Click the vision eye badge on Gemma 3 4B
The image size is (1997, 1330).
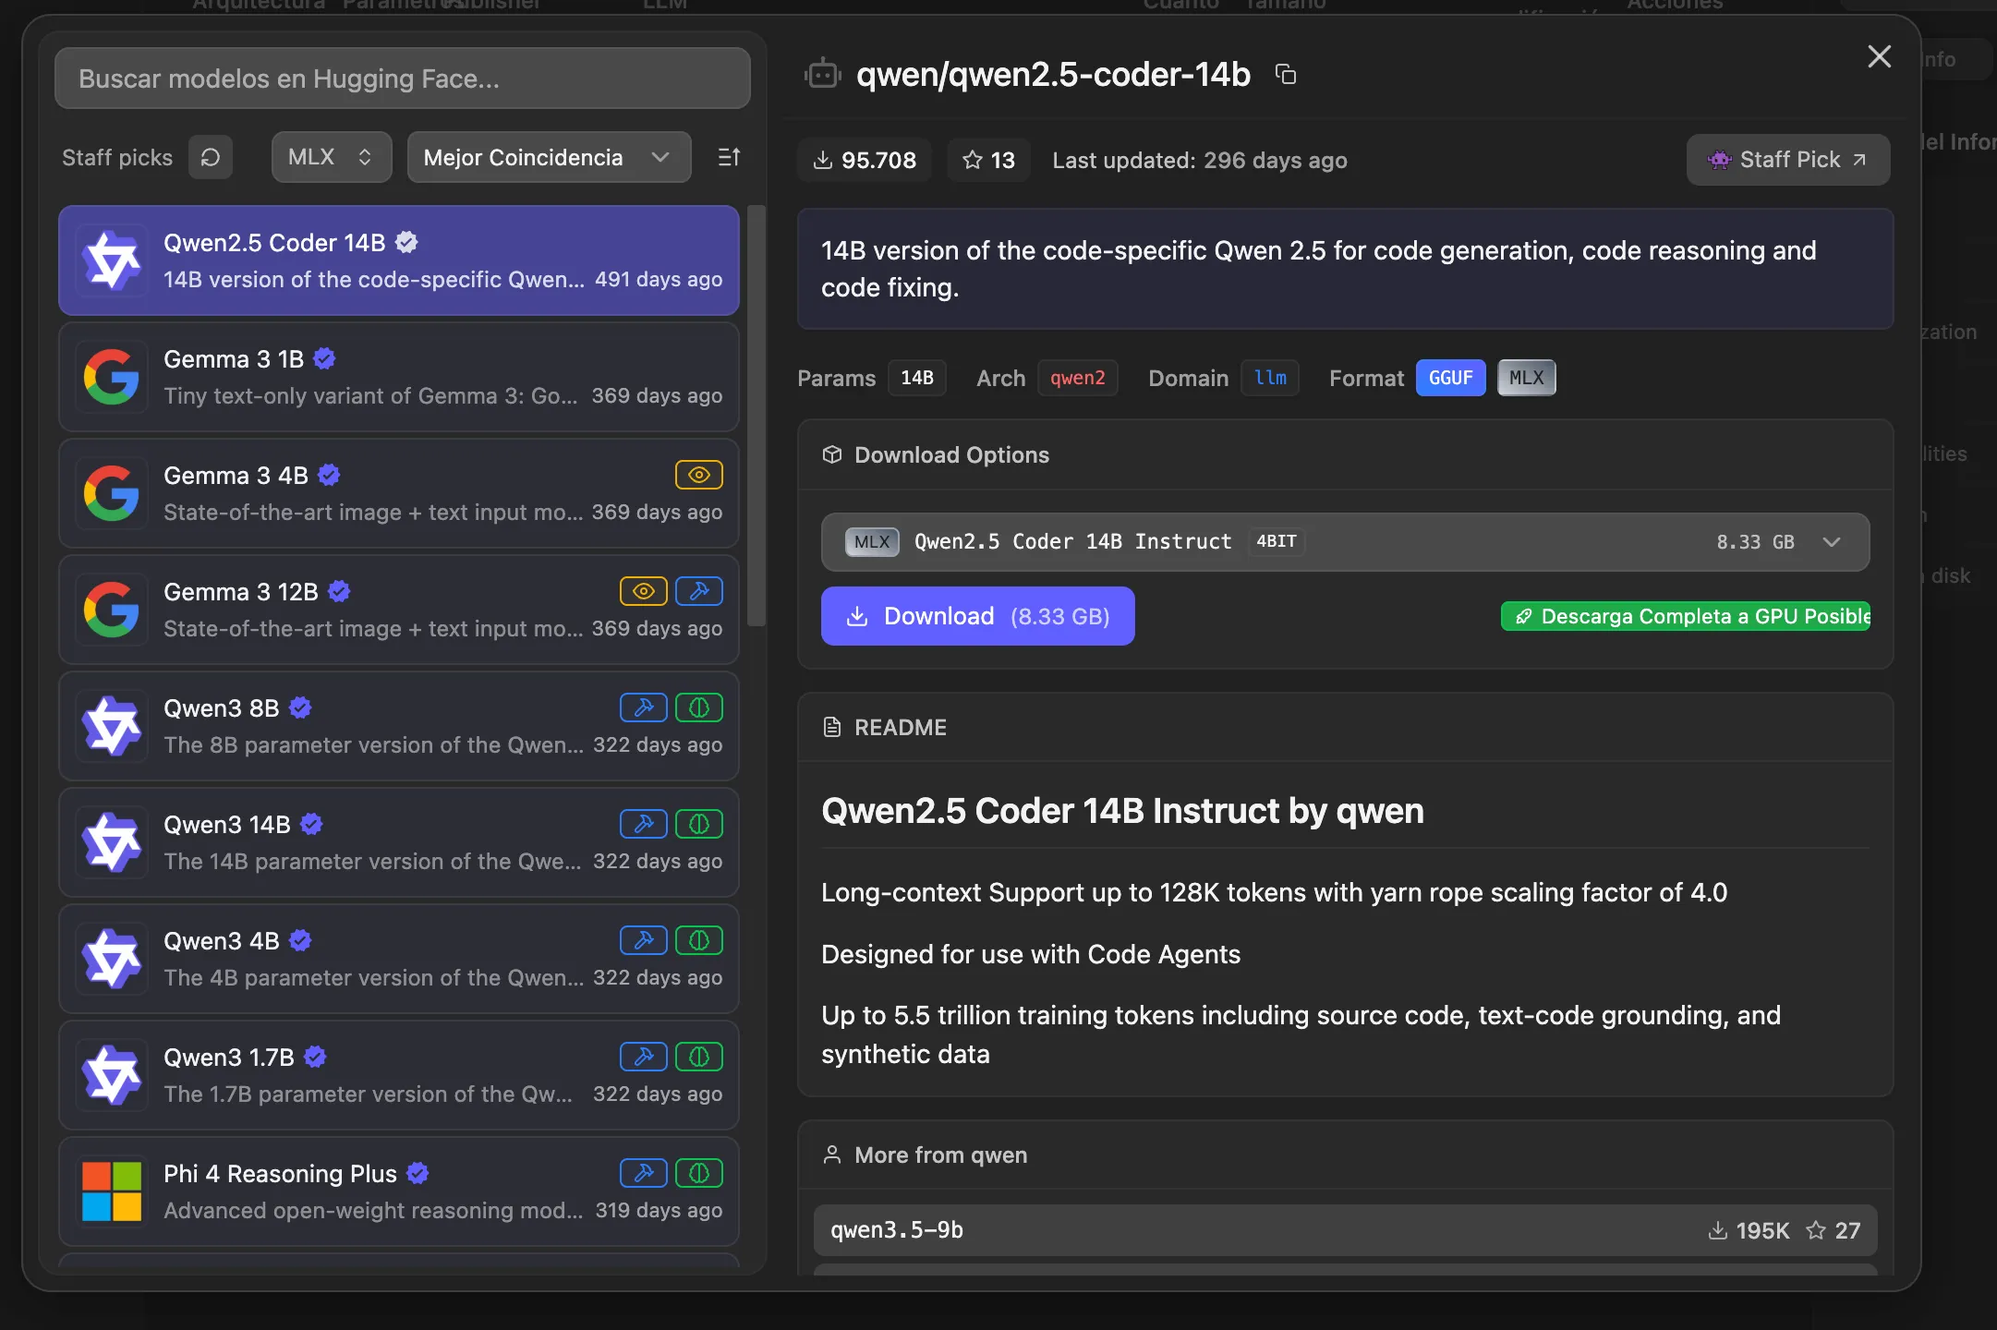coord(699,475)
